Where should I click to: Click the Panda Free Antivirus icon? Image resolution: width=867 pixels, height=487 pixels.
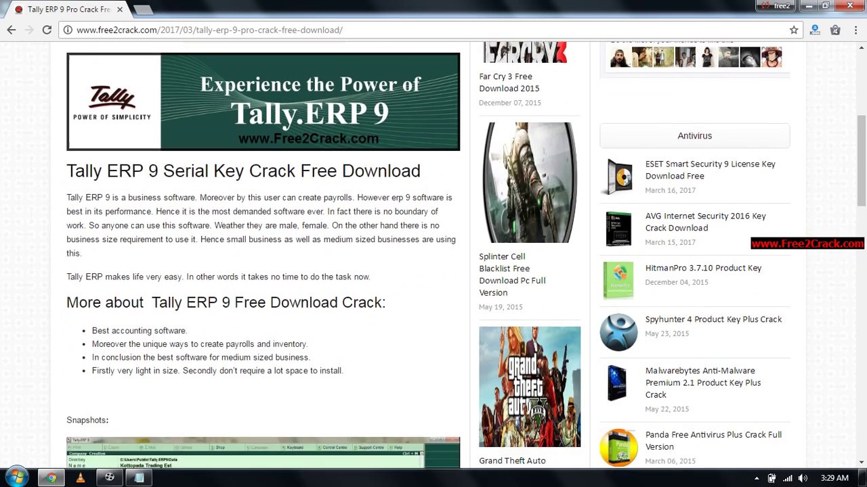pyautogui.click(x=618, y=447)
